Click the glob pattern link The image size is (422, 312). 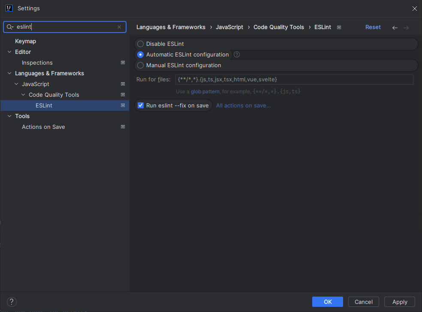tap(205, 91)
